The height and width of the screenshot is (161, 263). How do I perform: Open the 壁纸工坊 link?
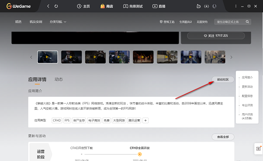167,22
